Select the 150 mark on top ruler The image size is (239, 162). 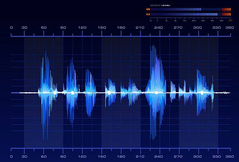coord(102,28)
